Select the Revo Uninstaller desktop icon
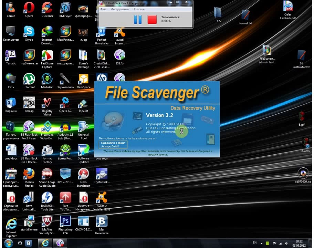The height and width of the screenshot is (248, 314). click(29, 201)
